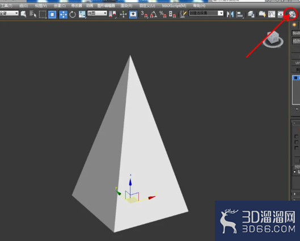Toggle the Angle Snap icon
The height and width of the screenshot is (241, 300).
tap(154, 14)
